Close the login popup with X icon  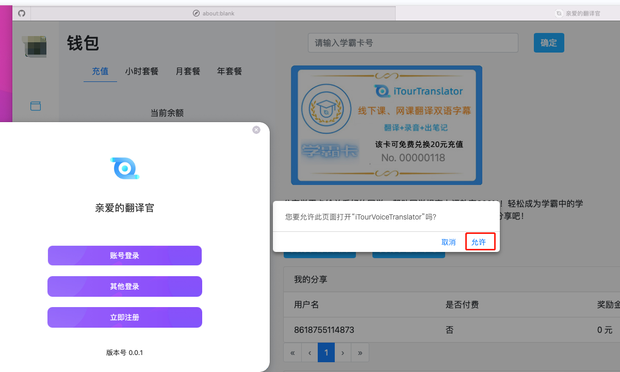(256, 130)
